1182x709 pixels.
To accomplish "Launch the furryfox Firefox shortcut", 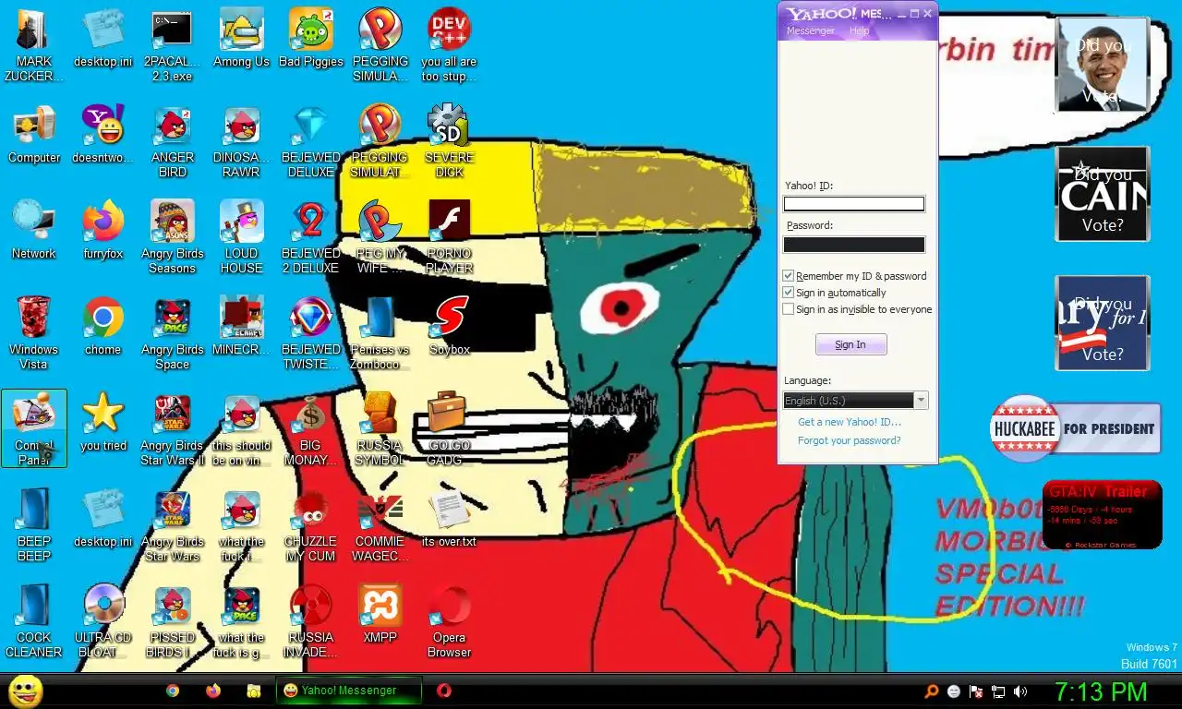I will coord(103,231).
